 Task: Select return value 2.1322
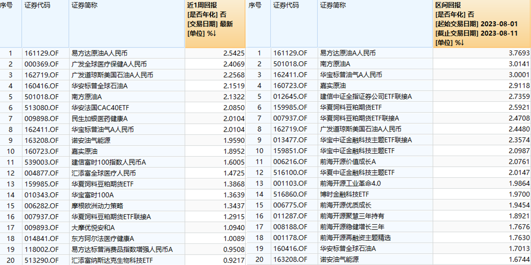click(x=233, y=97)
